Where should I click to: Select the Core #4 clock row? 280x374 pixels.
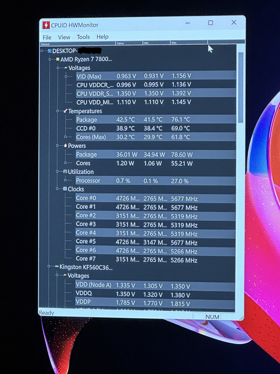[155, 233]
